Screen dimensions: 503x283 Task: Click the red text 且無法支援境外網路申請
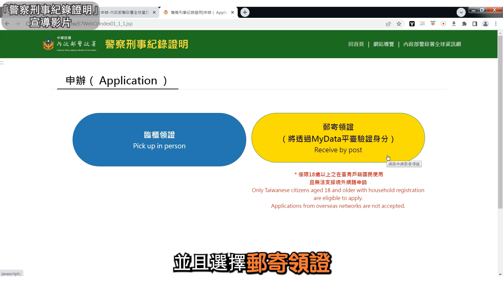338,182
